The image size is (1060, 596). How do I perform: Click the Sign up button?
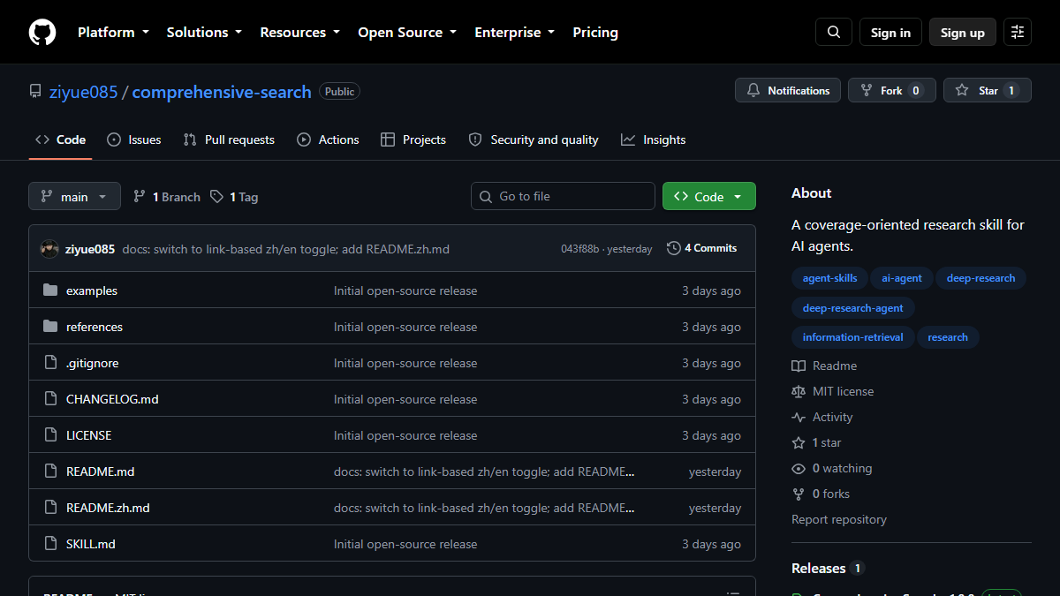(963, 33)
